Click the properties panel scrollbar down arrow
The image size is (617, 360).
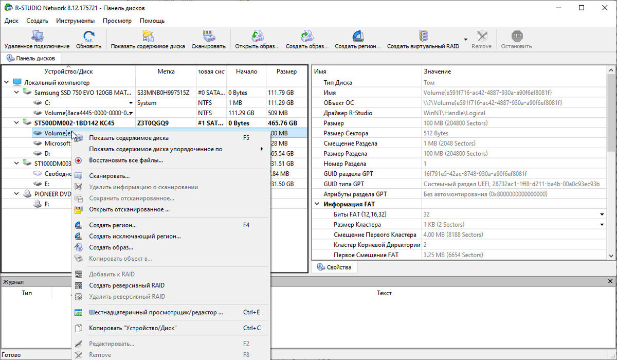[x=611, y=256]
